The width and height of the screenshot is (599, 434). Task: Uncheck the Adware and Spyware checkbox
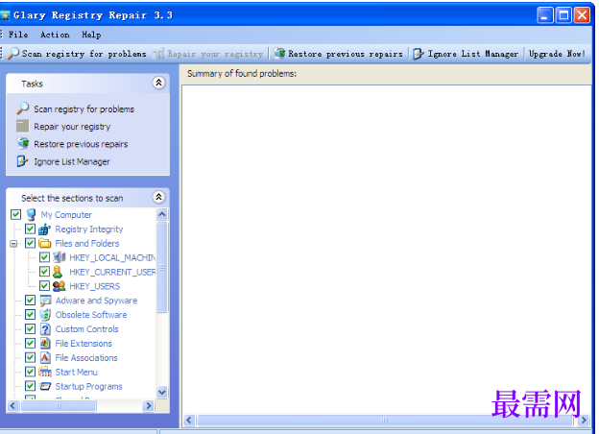[30, 301]
